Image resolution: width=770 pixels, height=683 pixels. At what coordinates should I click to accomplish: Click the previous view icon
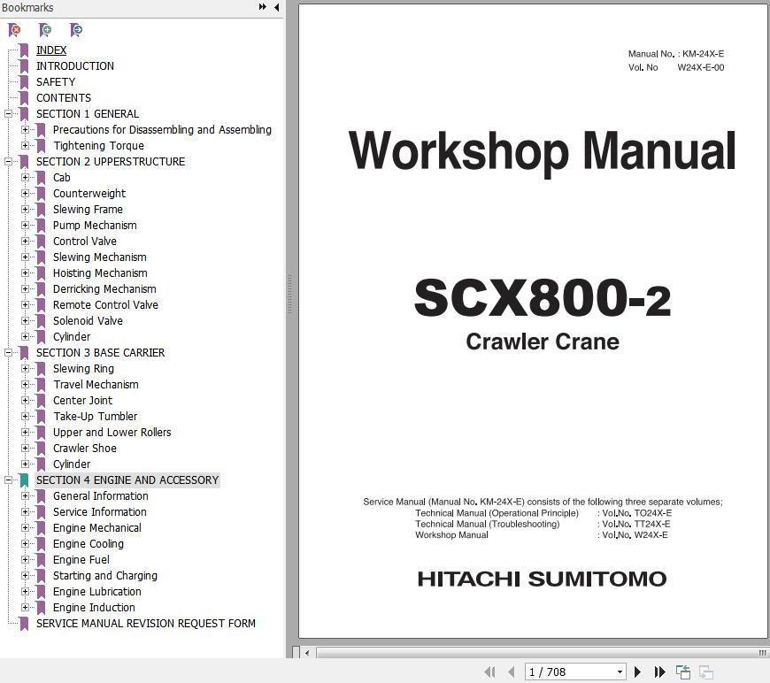[x=683, y=671]
